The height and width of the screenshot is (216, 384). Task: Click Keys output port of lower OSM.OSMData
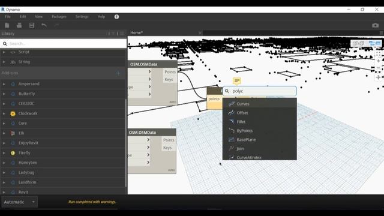click(x=167, y=148)
